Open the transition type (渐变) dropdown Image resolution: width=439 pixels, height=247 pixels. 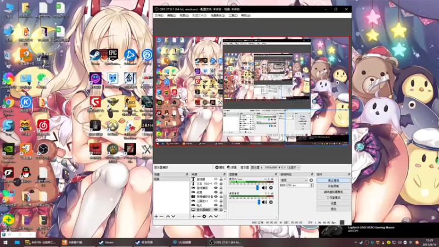294,181
